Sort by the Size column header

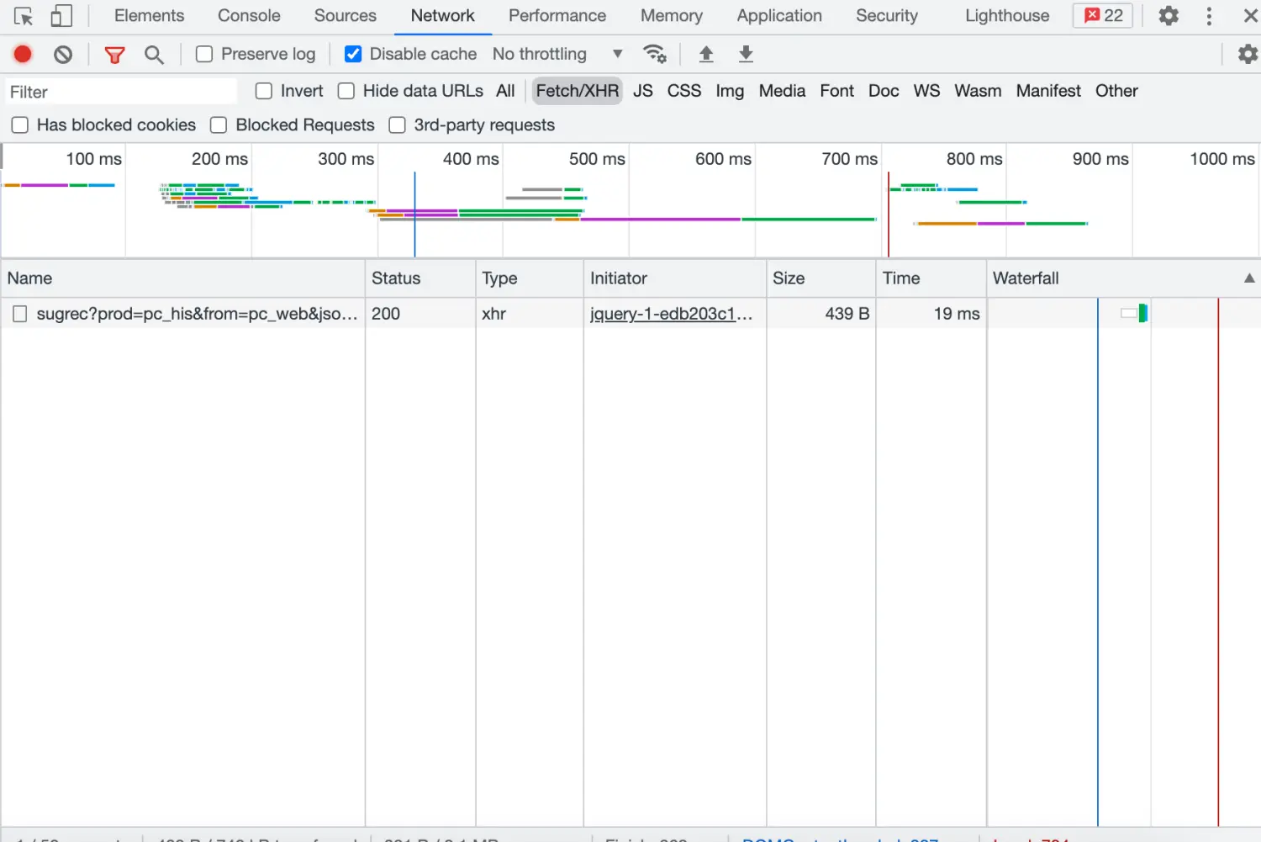pyautogui.click(x=821, y=278)
